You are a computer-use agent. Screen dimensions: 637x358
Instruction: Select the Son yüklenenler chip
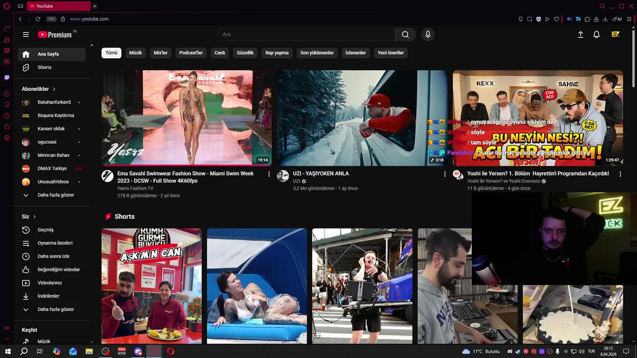[x=317, y=53]
